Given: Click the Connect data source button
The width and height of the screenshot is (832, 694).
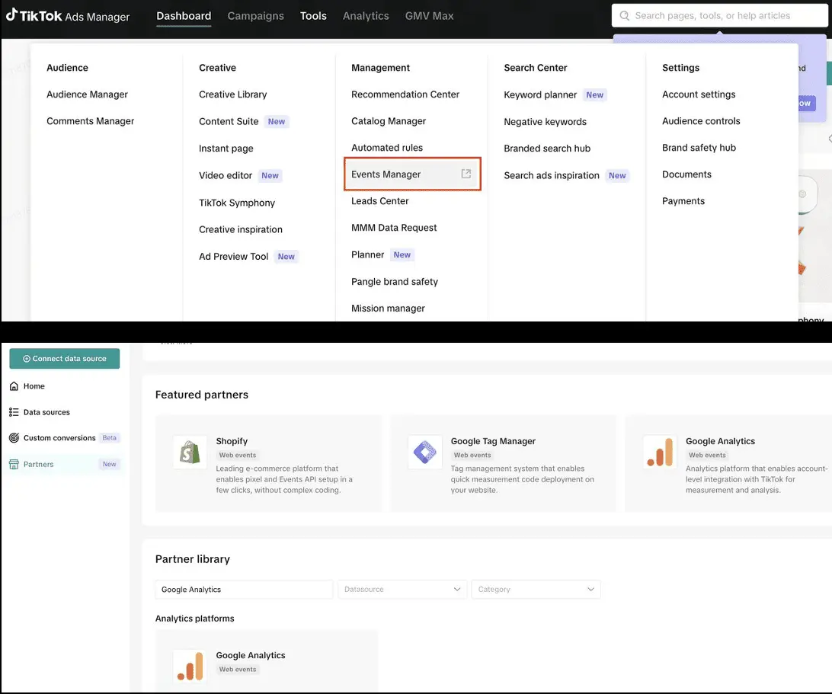Looking at the screenshot, I should 64,359.
